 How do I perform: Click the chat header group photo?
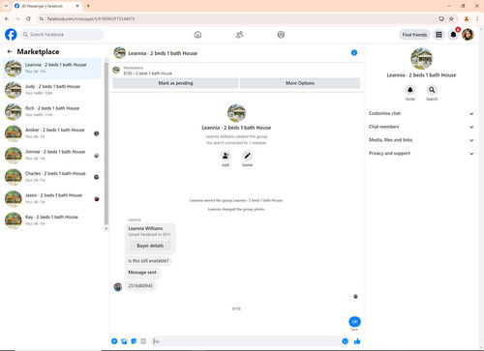point(119,53)
